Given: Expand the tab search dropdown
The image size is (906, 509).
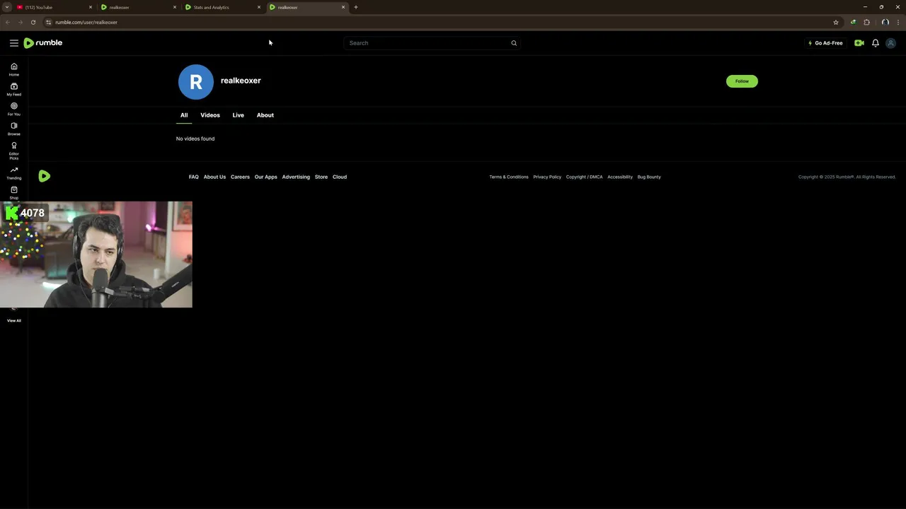Looking at the screenshot, I should [x=6, y=7].
